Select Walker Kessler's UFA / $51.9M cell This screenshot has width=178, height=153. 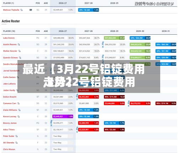point(166,51)
